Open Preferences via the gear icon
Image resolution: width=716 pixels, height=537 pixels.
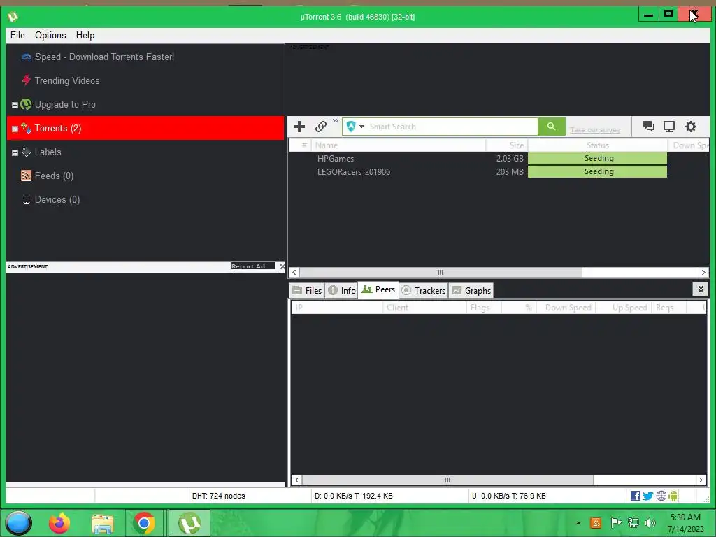(691, 127)
